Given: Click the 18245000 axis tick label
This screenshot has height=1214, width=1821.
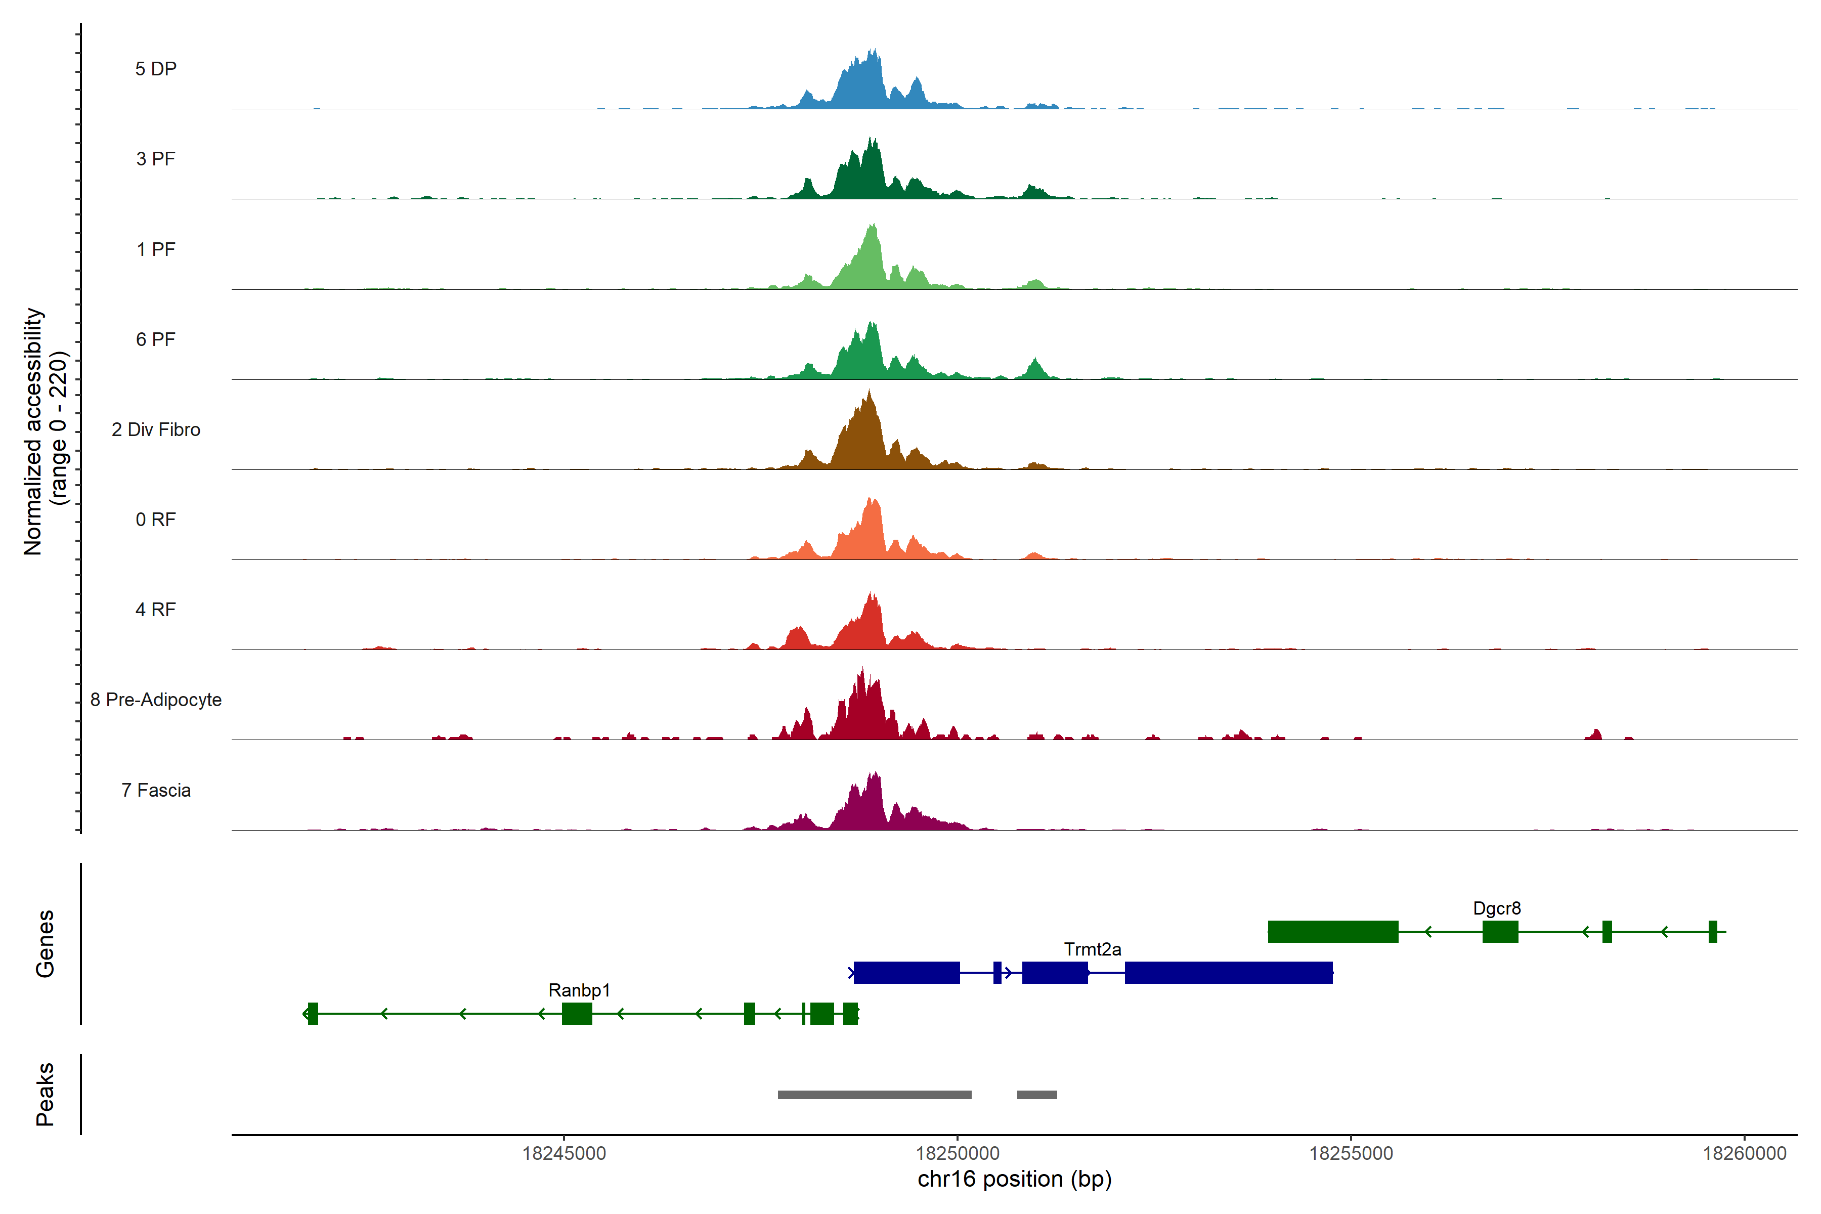Looking at the screenshot, I should tap(563, 1154).
